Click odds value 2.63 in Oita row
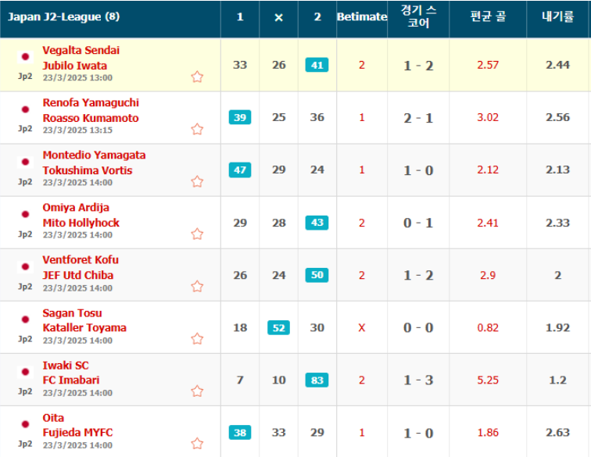The height and width of the screenshot is (457, 591). 558,432
